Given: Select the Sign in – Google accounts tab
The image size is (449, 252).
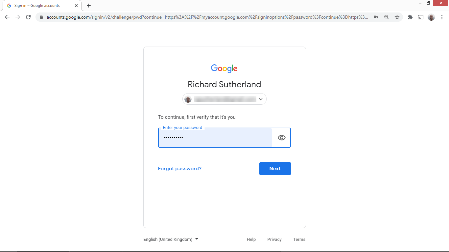Looking at the screenshot, I should click(x=39, y=5).
